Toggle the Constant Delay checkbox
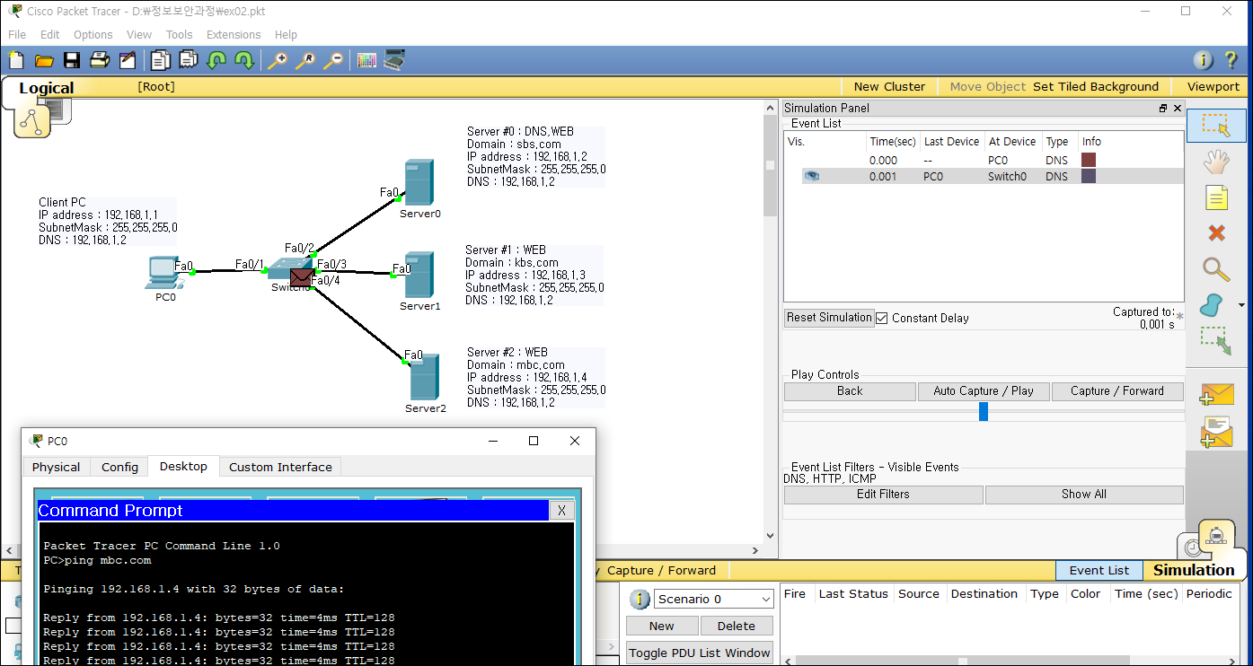The image size is (1253, 666). point(882,318)
